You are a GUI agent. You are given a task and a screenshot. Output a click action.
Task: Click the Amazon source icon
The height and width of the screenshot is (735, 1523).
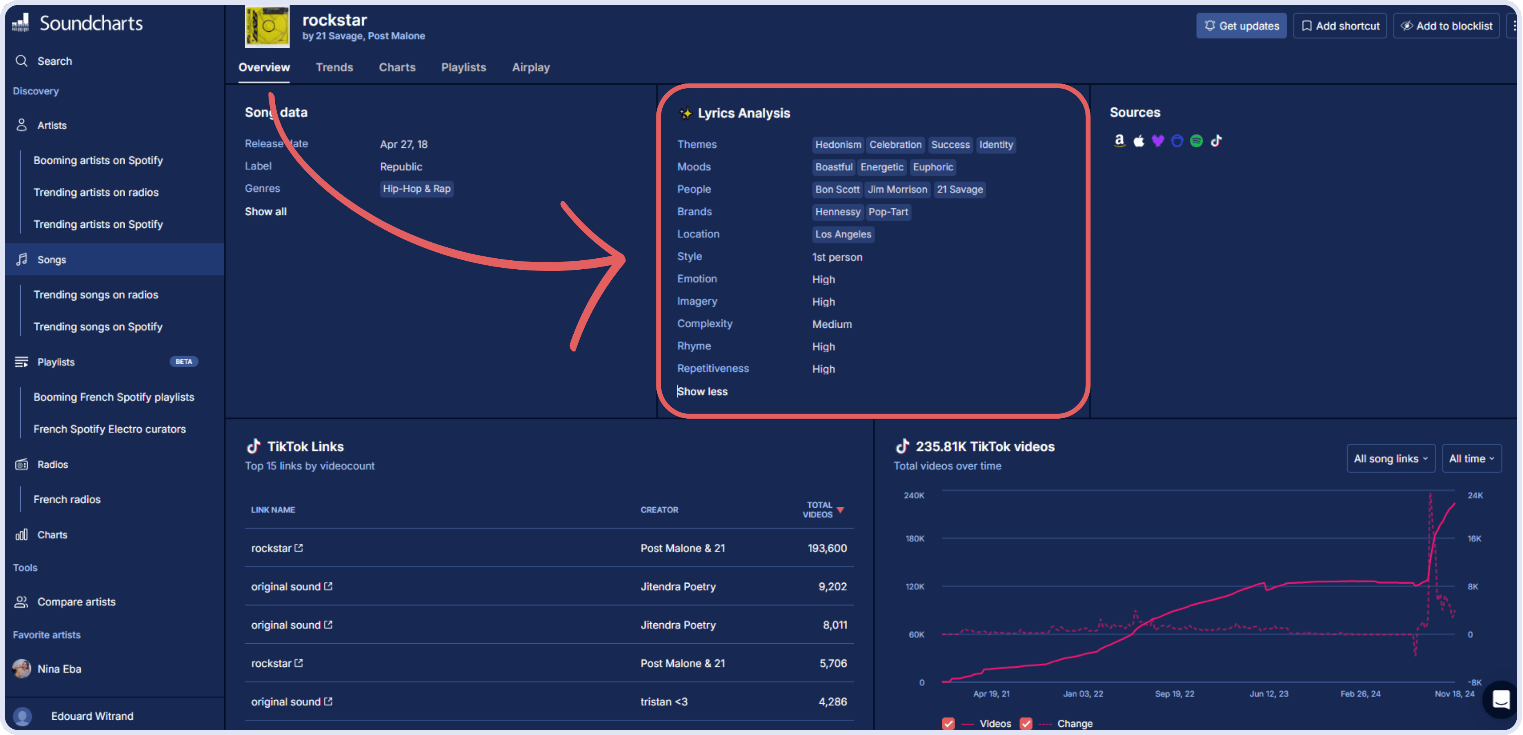coord(1119,141)
